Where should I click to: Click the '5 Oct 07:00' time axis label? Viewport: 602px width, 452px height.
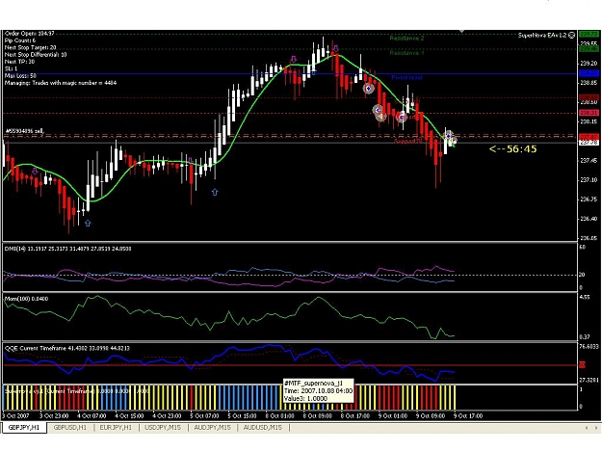(x=204, y=416)
